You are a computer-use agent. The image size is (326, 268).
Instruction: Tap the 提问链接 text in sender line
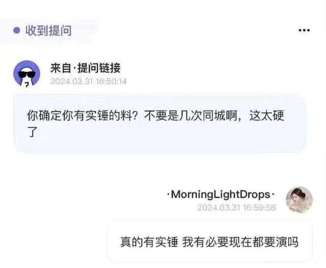pos(99,68)
